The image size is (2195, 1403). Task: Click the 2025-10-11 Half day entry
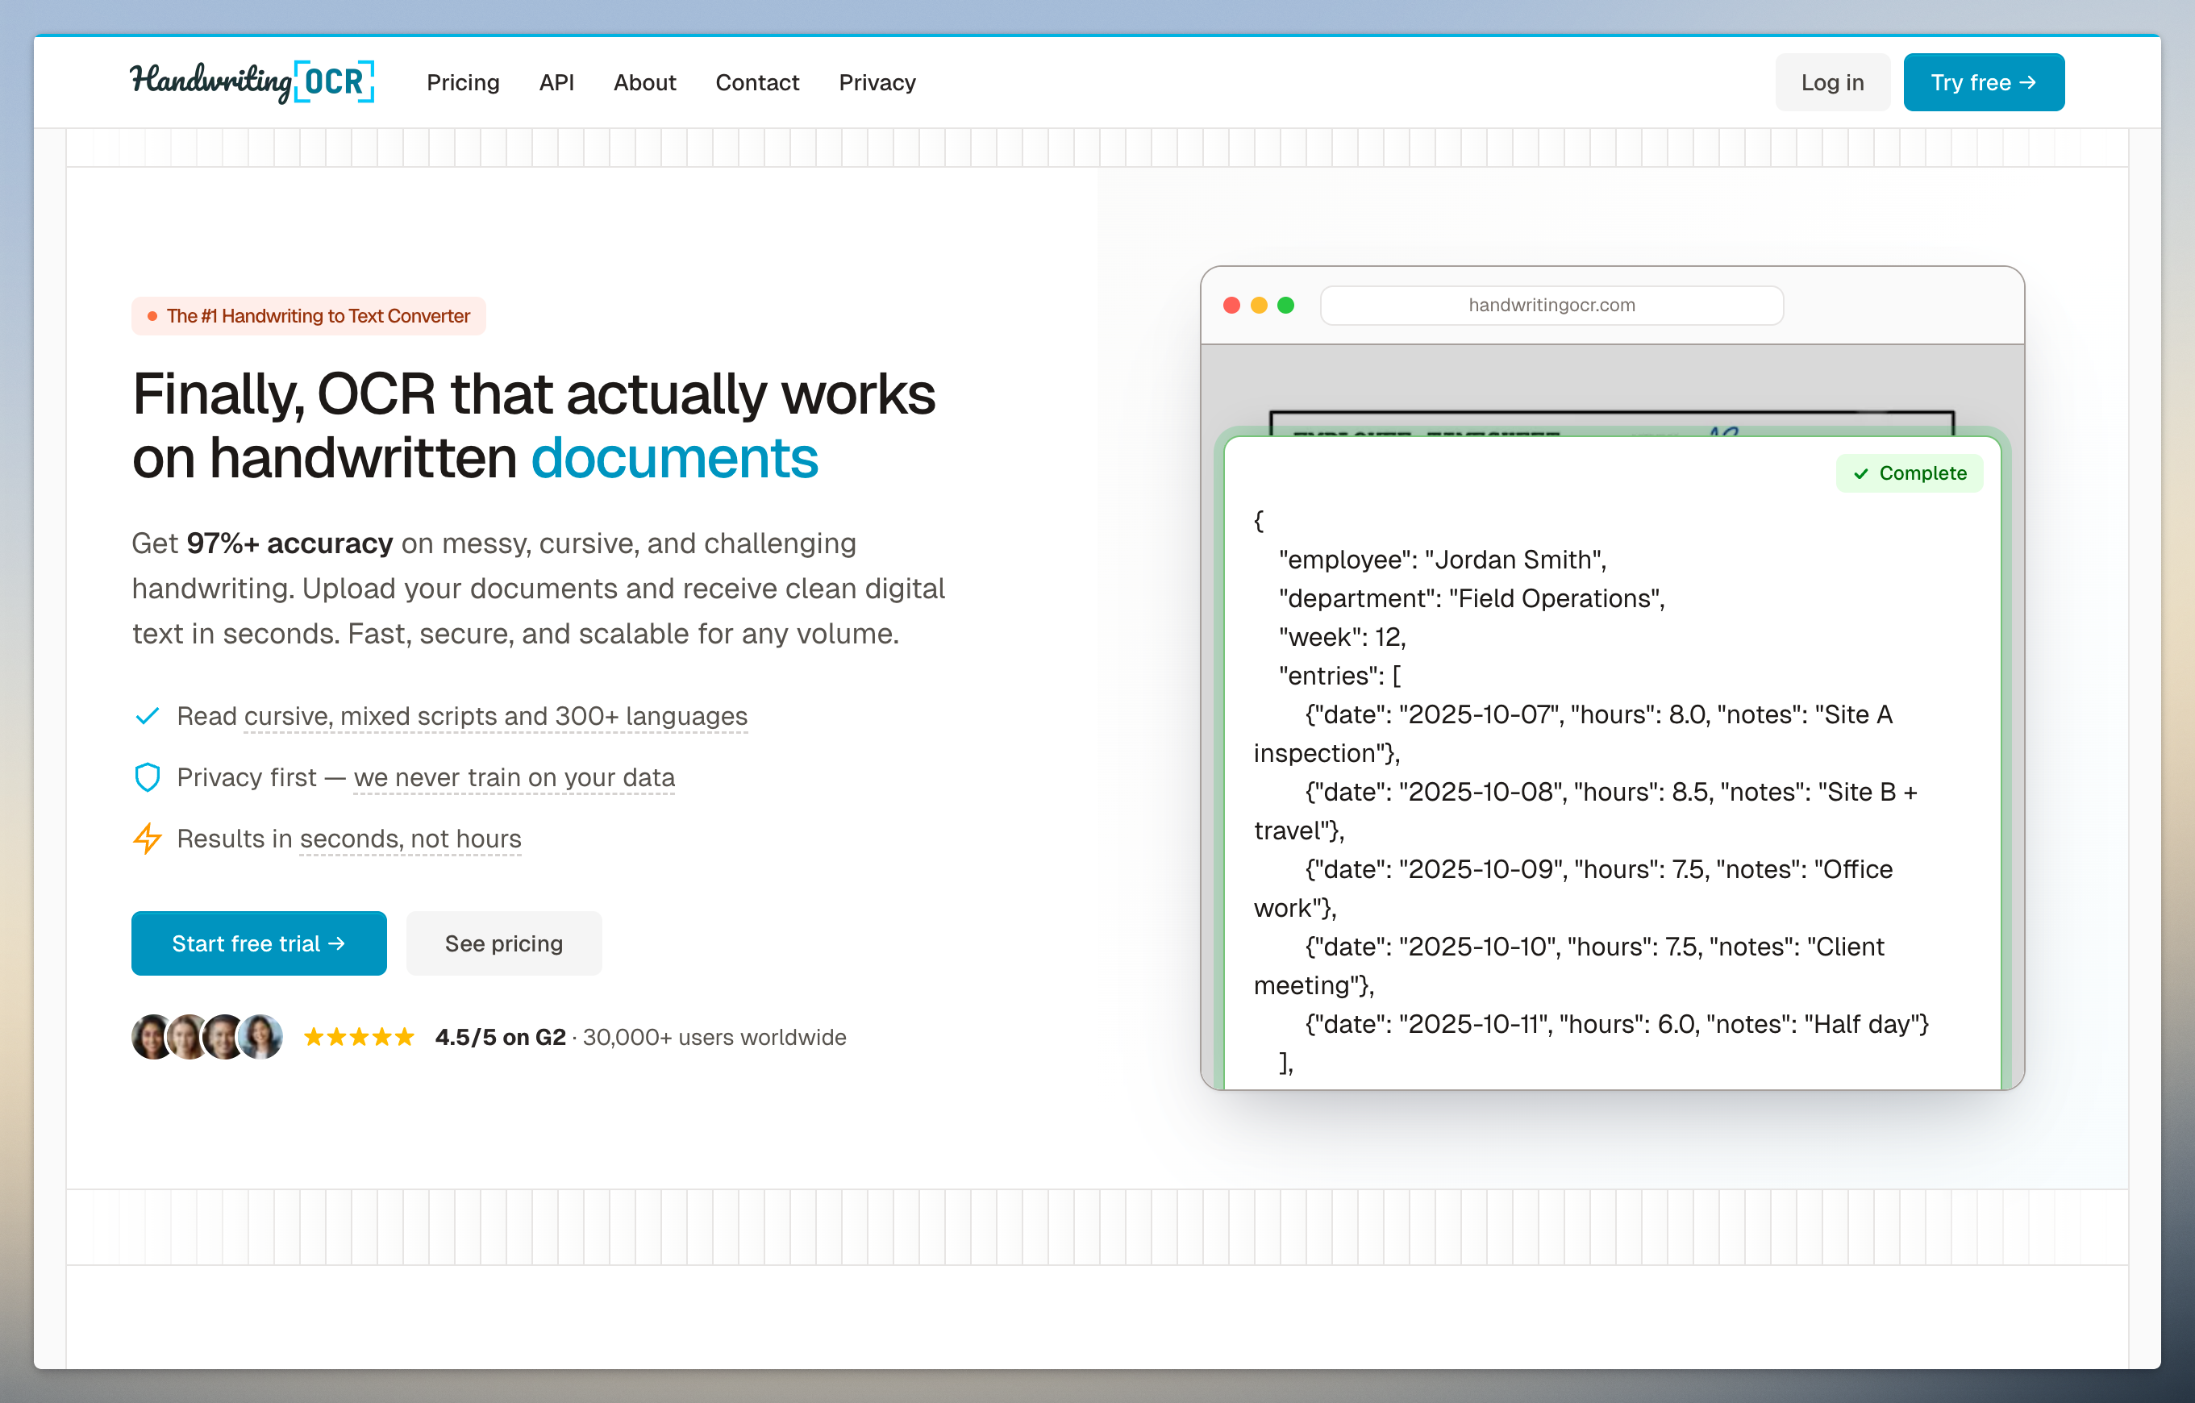[x=1616, y=1025]
